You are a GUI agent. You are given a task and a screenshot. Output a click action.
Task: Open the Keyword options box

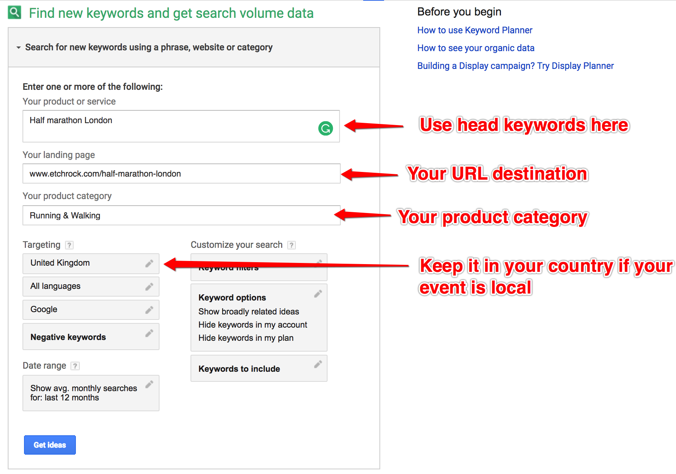259,318
